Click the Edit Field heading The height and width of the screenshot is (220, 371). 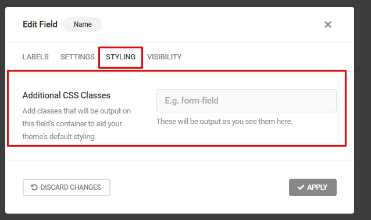pos(40,24)
